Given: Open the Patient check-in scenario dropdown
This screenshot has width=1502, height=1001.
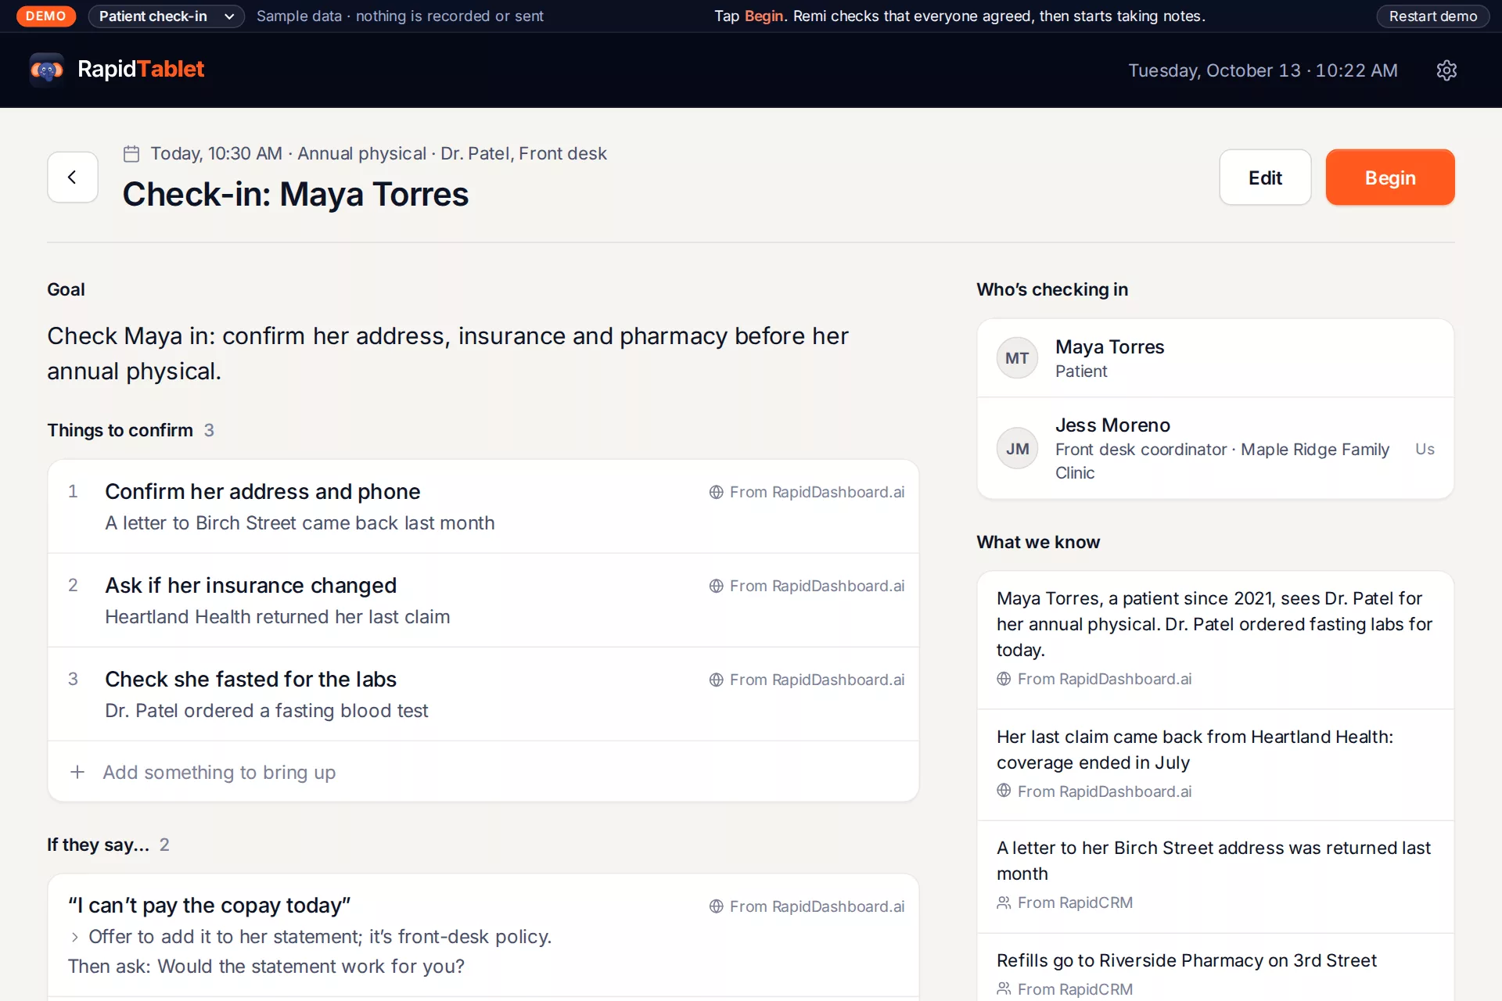Looking at the screenshot, I should click(167, 16).
